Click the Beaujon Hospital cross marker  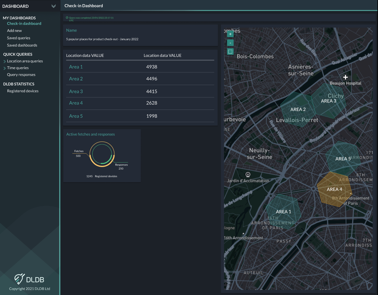[345, 77]
